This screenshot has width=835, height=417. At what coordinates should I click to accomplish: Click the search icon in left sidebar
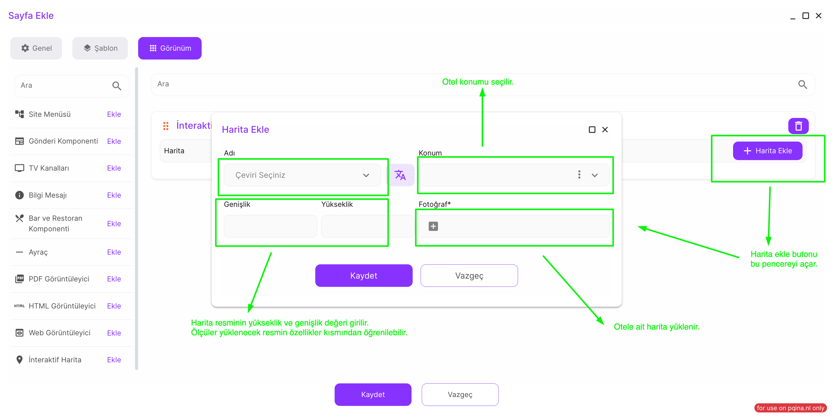[x=117, y=86]
